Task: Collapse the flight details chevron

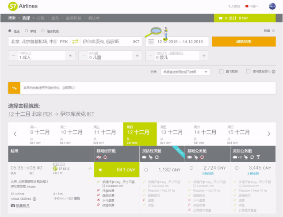Action: [x=91, y=169]
